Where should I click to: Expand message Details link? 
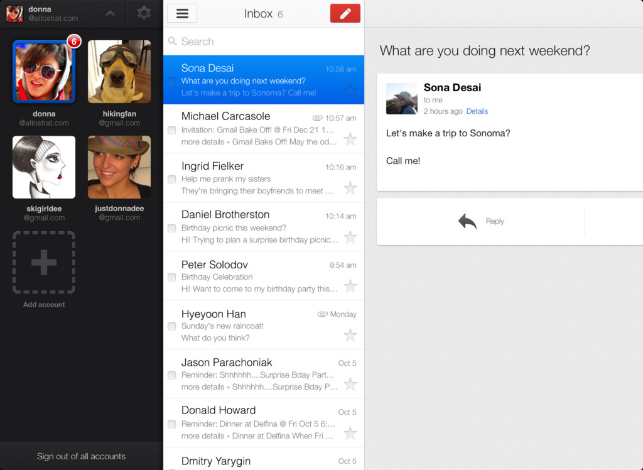[477, 111]
